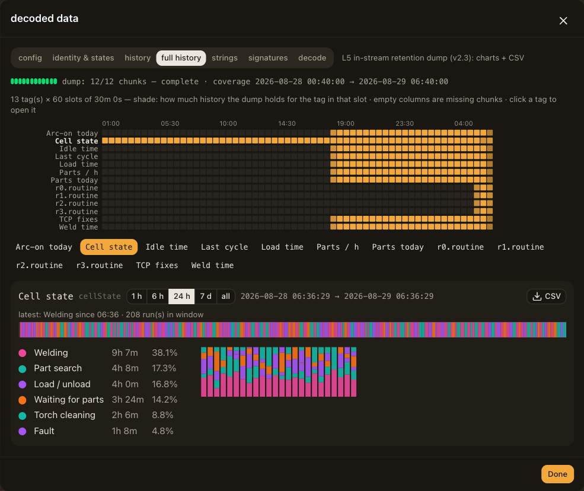Click the Done button
Screen dimensions: 584x491
coord(557,474)
